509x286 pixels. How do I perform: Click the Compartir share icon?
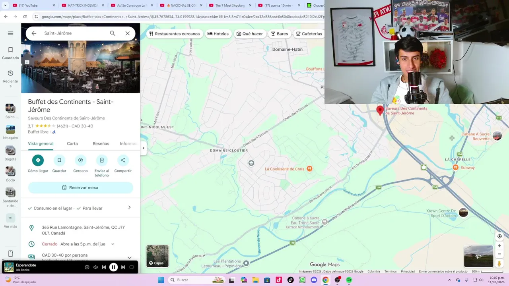pyautogui.click(x=123, y=160)
